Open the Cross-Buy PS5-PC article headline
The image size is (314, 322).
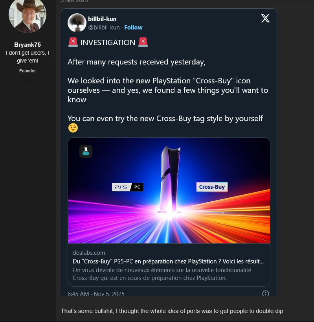coord(168,261)
